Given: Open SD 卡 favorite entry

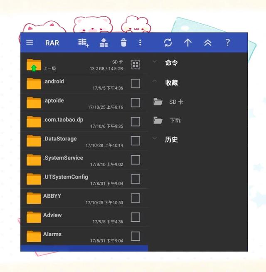Looking at the screenshot, I should tap(168, 102).
